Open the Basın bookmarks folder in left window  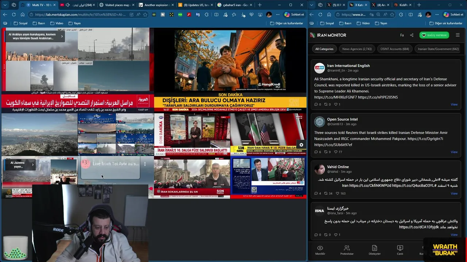[x=39, y=23]
